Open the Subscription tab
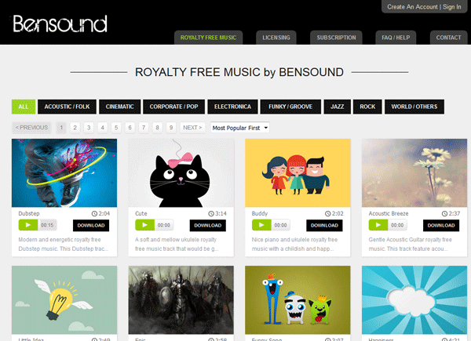The image size is (471, 341). point(336,38)
